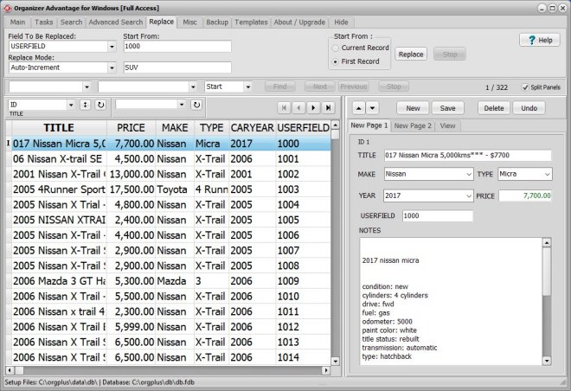
Task: Select the Current Record radio option
Action: click(x=336, y=48)
